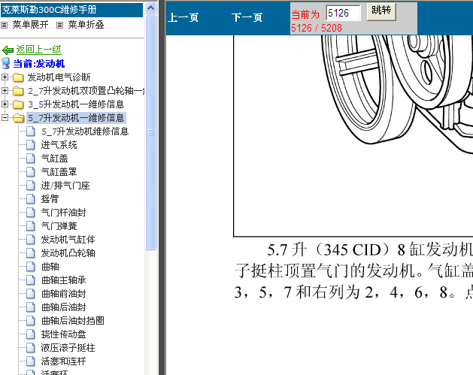
Task: Click the 克莱斯勒300C维修手册 title bar
Action: tap(71, 10)
